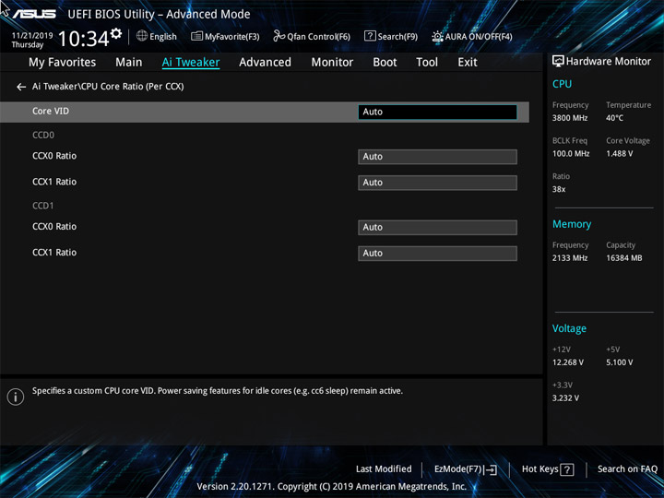Screen dimensions: 664x498
Task: Click the Version 2.20.1271 copyright text
Action: tap(332, 486)
